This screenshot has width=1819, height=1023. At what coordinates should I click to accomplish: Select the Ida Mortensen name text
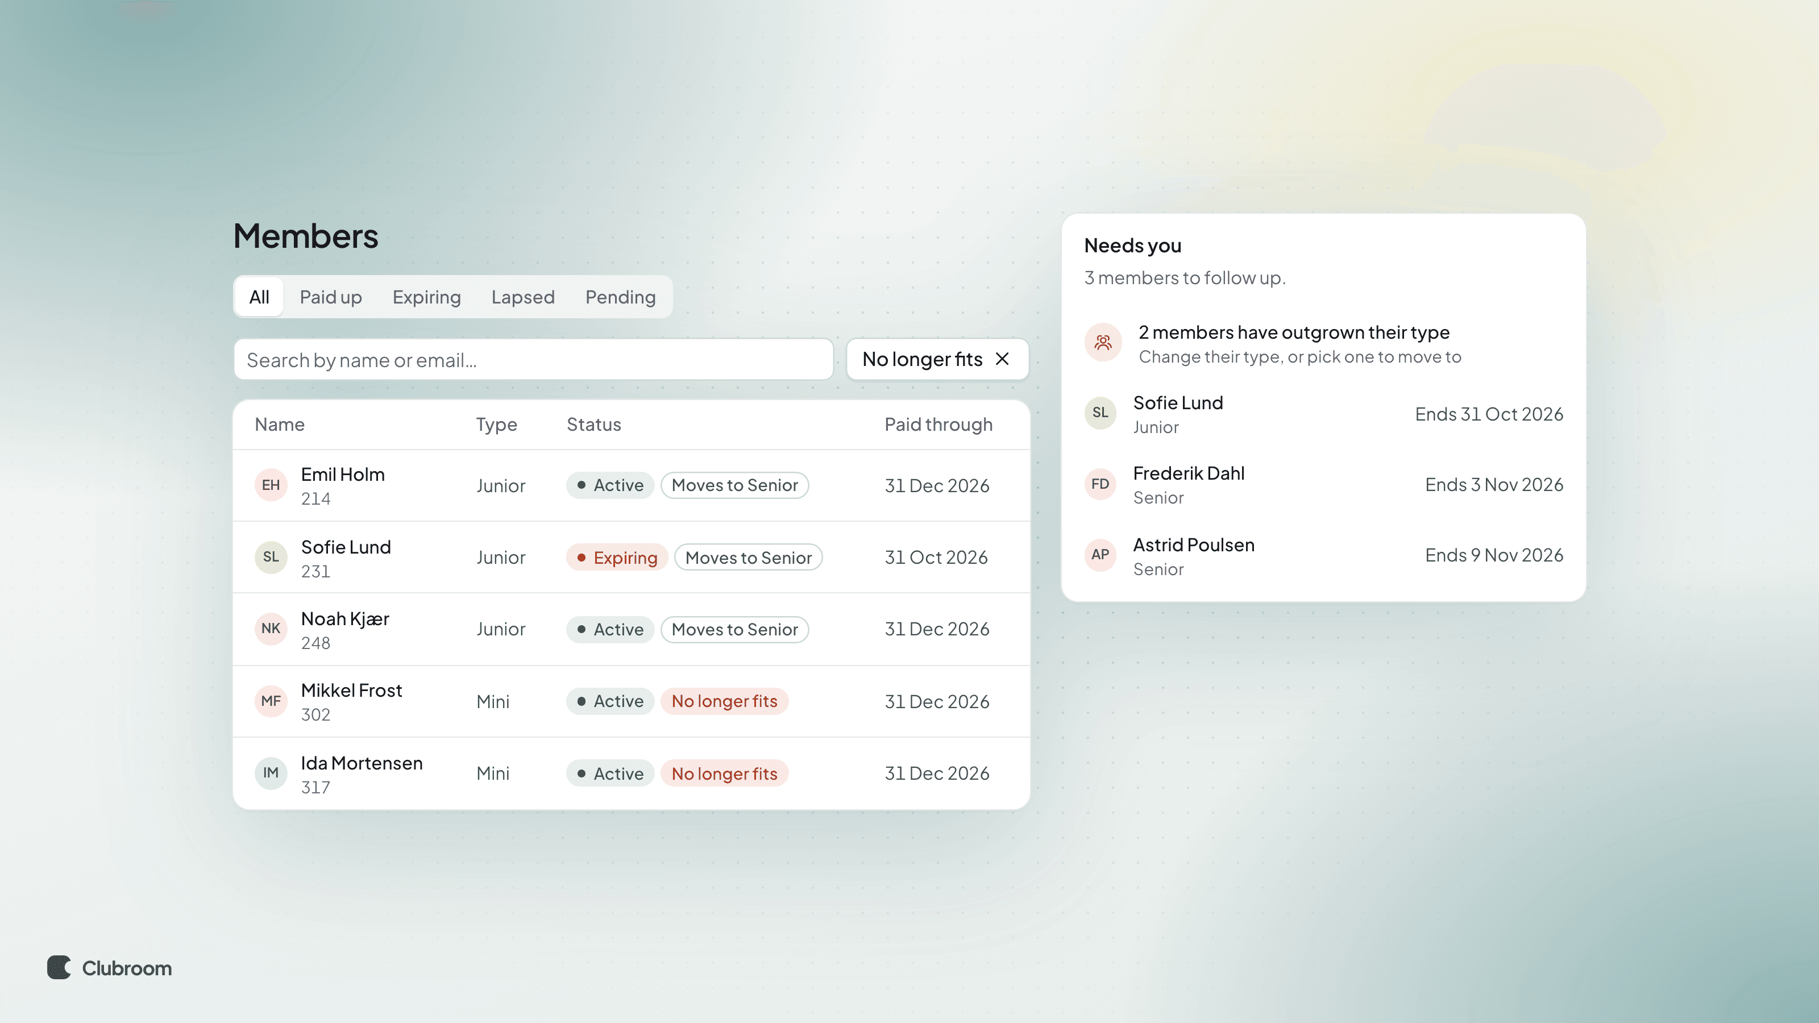pyautogui.click(x=362, y=763)
